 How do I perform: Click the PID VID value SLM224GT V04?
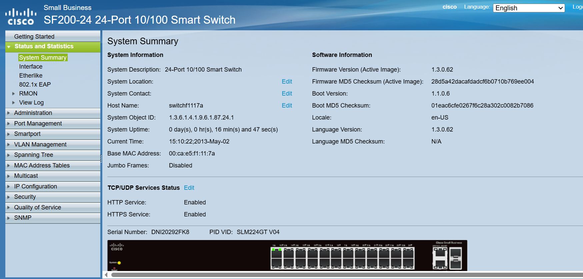point(258,232)
